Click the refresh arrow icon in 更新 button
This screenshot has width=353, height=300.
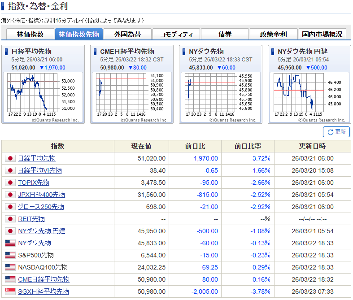(330, 132)
